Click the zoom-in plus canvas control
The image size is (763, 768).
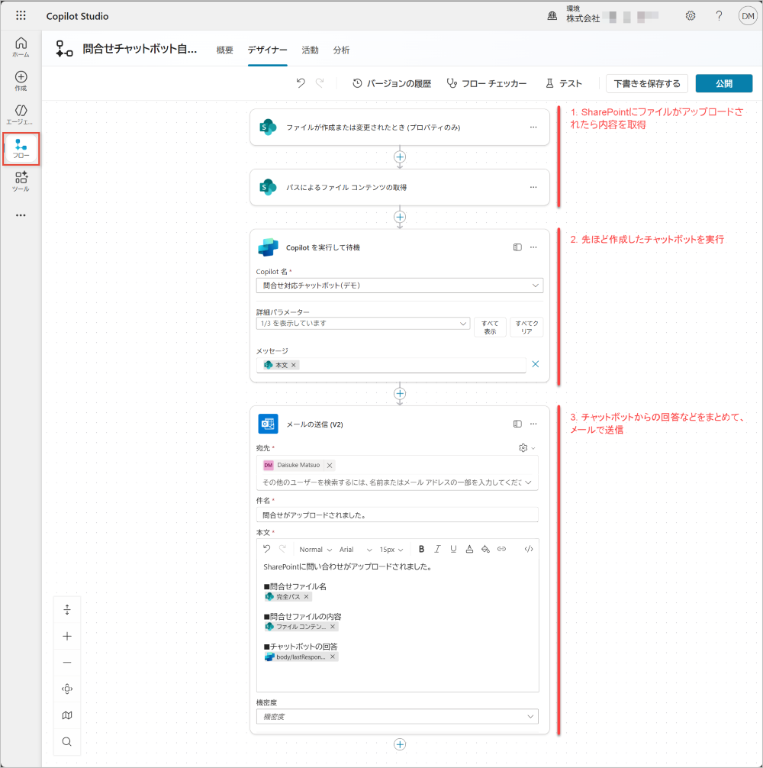coord(67,636)
